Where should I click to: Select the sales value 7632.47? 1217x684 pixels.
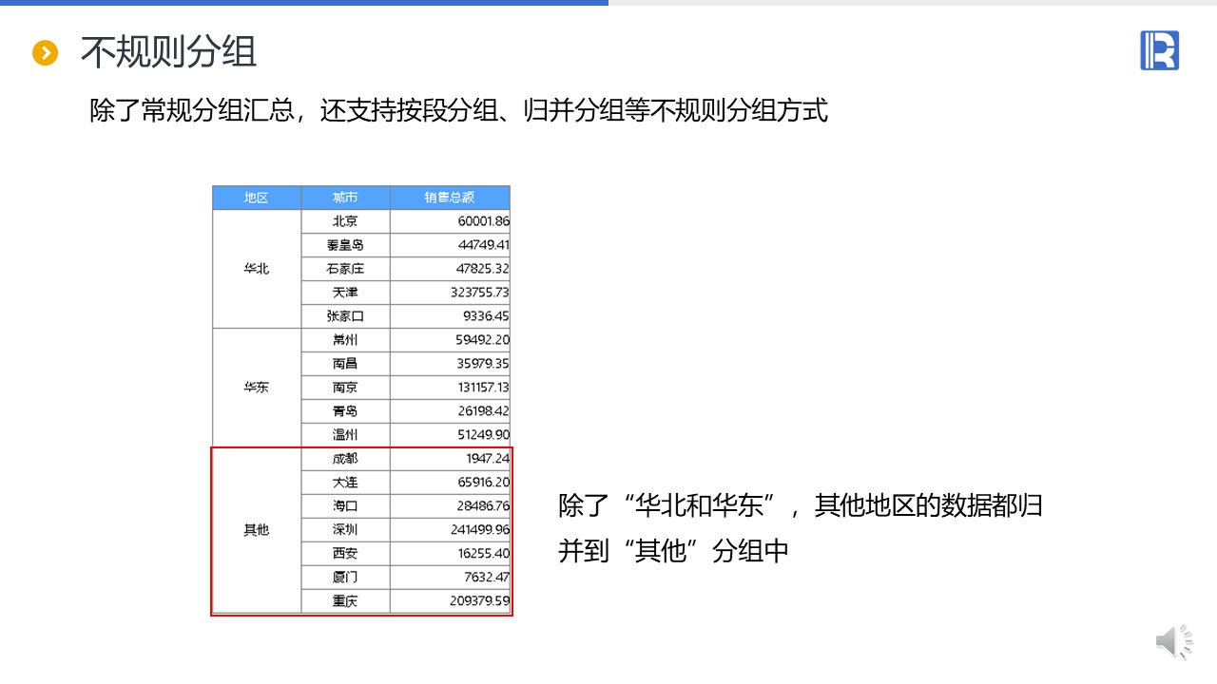(487, 578)
